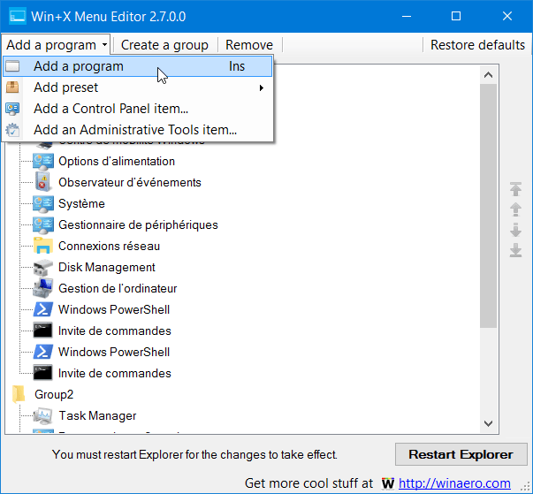Select the Système entry
Screen dimensions: 533x494
click(81, 204)
